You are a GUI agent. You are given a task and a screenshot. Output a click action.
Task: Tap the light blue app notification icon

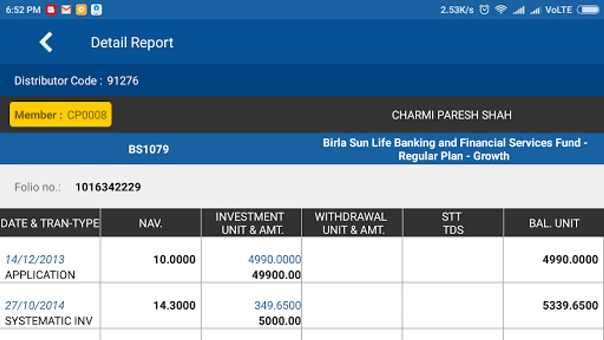pyautogui.click(x=96, y=10)
